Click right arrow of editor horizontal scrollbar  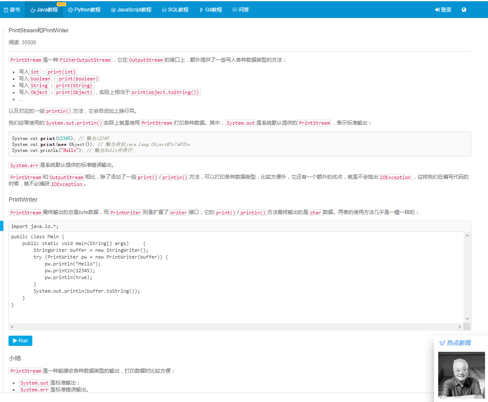click(x=459, y=327)
